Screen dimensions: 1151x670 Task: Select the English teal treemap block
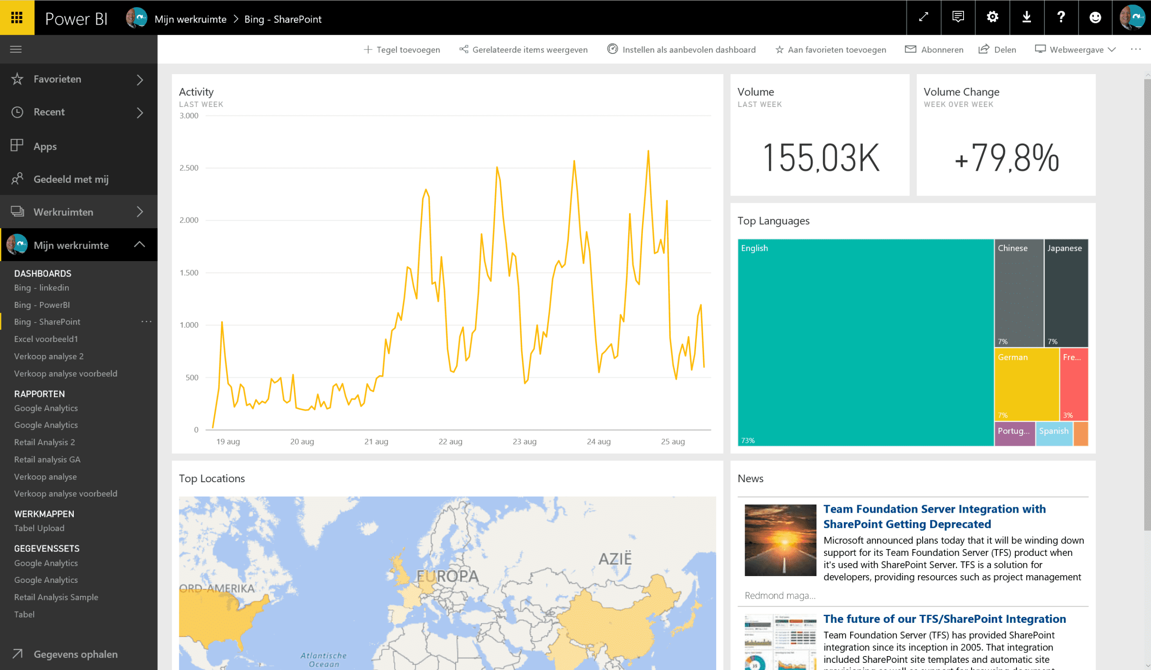(865, 342)
